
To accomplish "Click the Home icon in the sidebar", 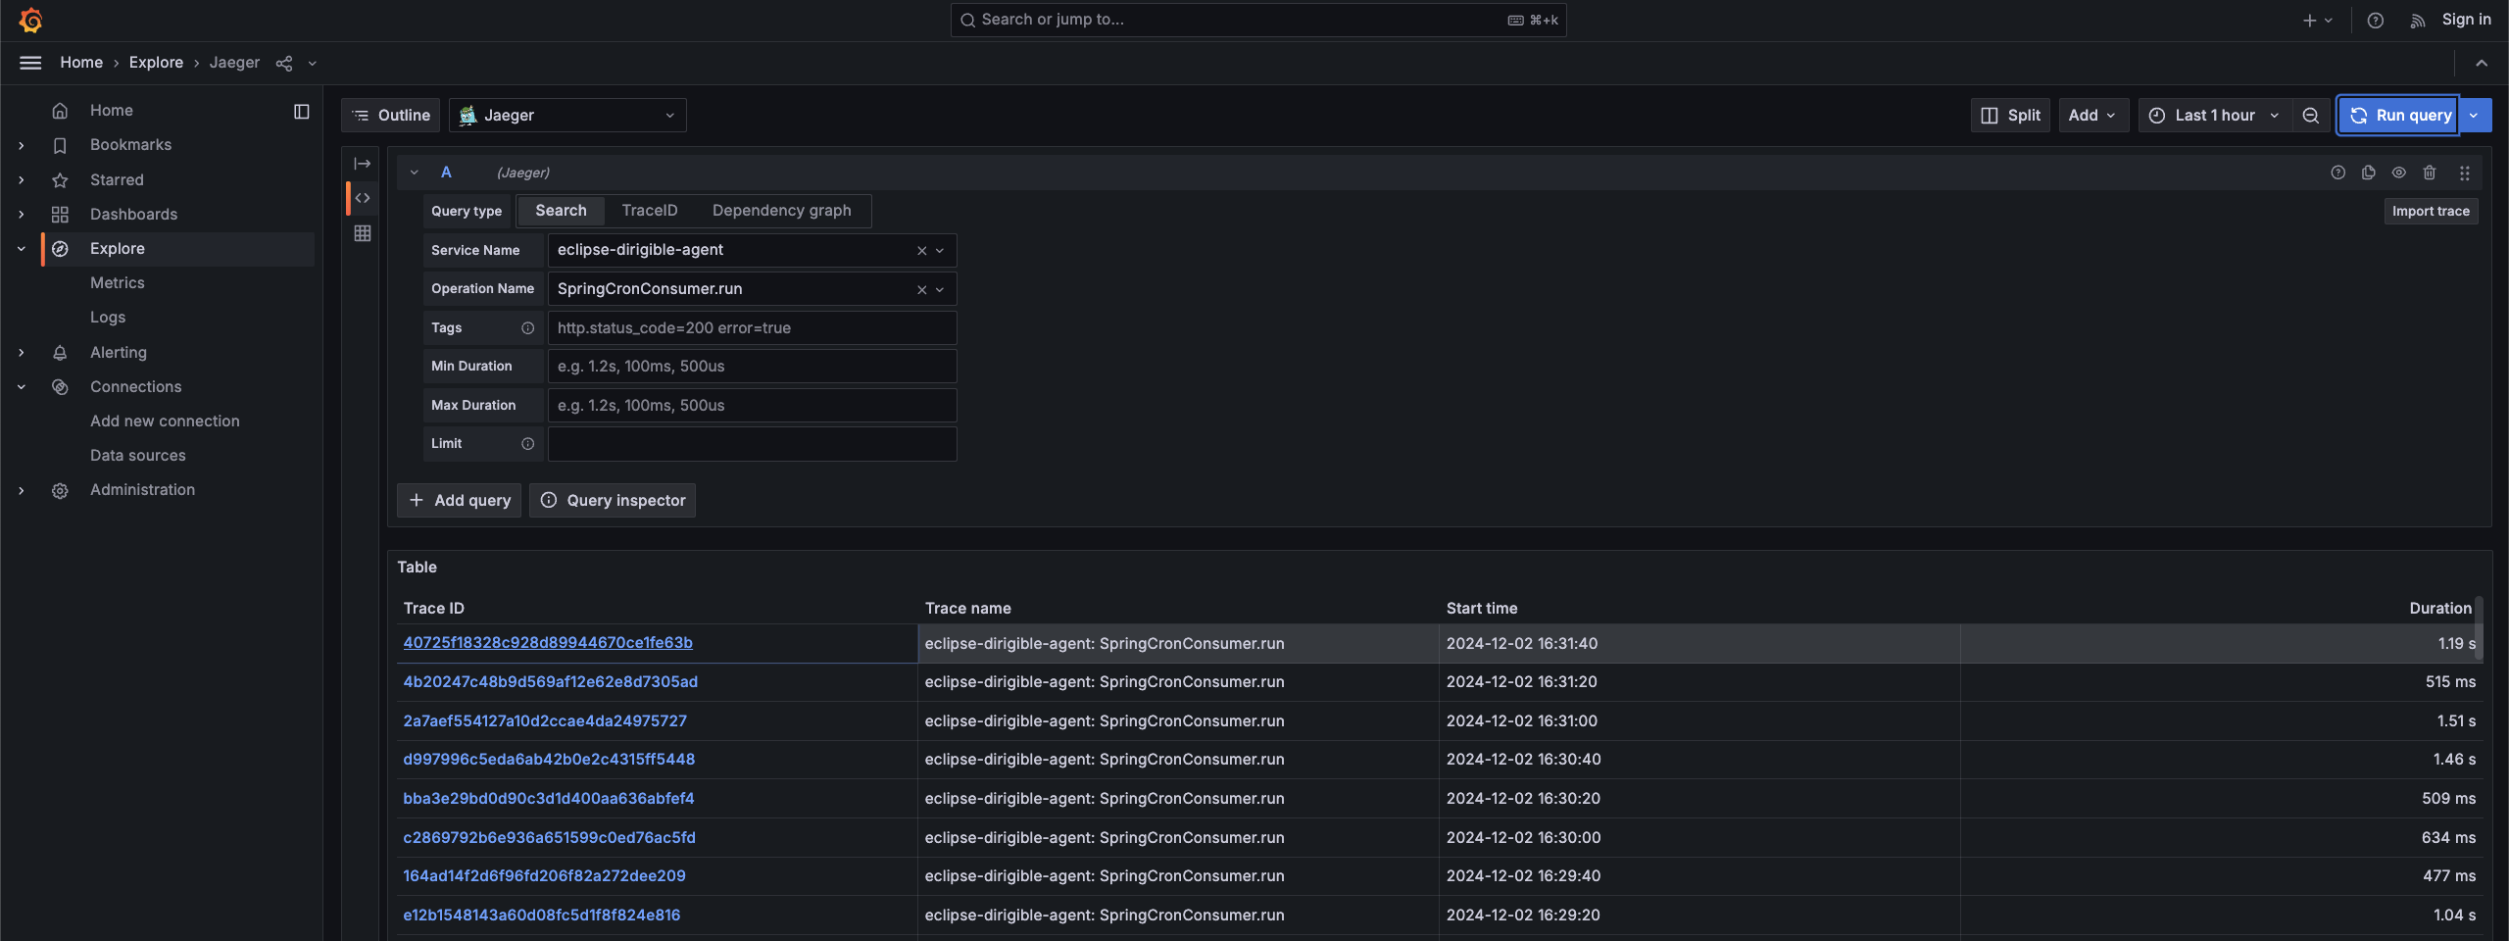I will [x=60, y=111].
